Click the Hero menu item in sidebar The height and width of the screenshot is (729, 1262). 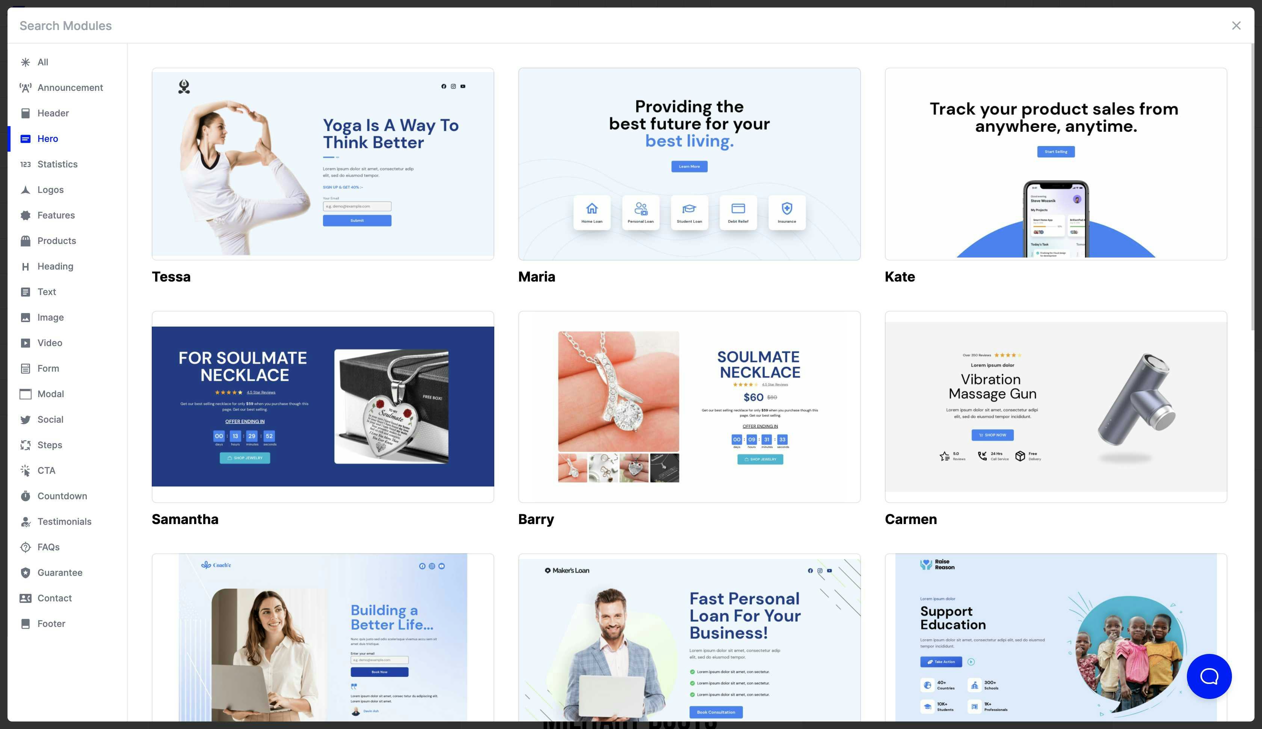tap(48, 138)
